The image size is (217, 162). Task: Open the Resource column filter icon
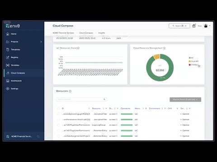(x=106, y=108)
